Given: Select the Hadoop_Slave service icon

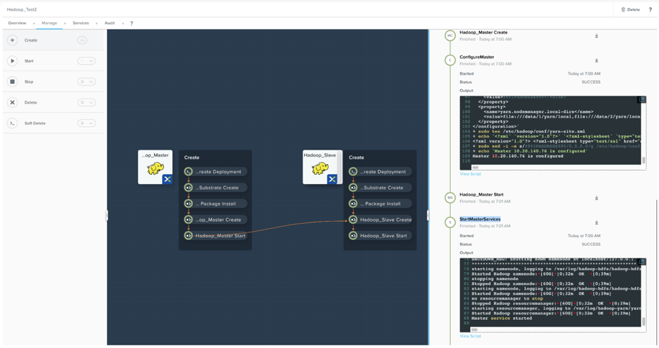Looking at the screenshot, I should (x=322, y=167).
